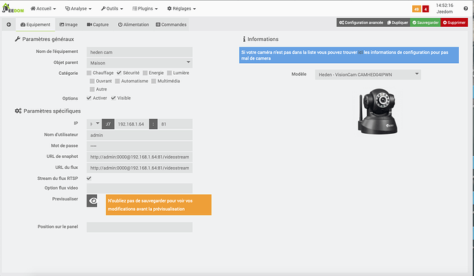The image size is (474, 276).
Task: Toggle the Sécurité category checkbox
Action: (x=119, y=73)
